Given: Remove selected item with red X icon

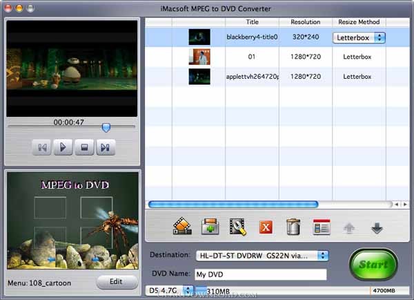Looking at the screenshot, I should pyautogui.click(x=266, y=227).
